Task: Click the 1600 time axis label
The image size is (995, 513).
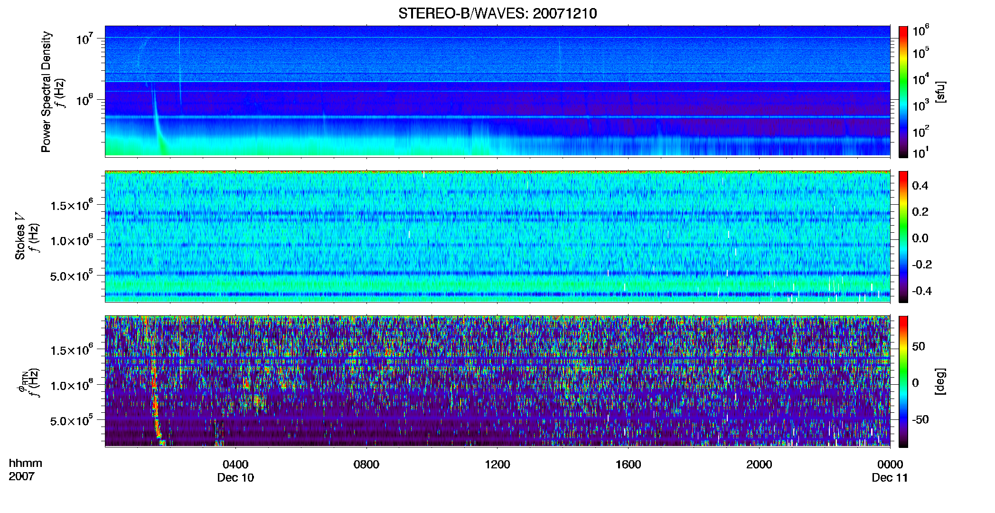Action: (628, 464)
